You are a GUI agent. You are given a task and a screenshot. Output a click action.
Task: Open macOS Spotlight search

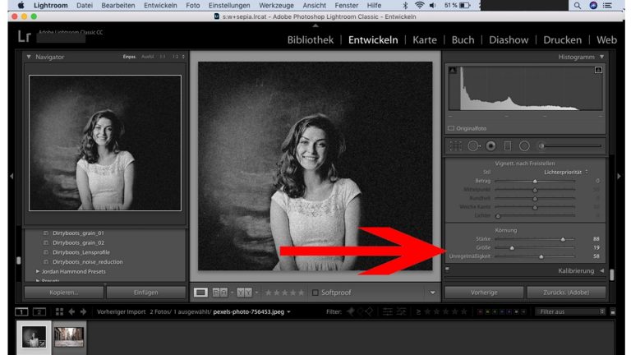[578, 5]
